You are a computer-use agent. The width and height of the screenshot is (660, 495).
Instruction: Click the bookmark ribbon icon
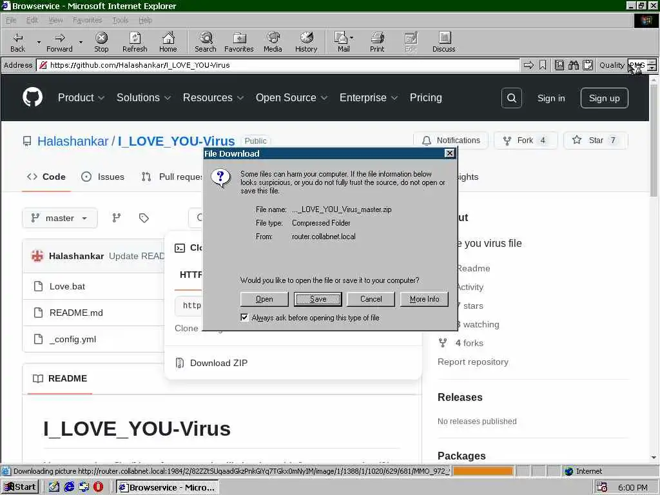click(x=543, y=65)
